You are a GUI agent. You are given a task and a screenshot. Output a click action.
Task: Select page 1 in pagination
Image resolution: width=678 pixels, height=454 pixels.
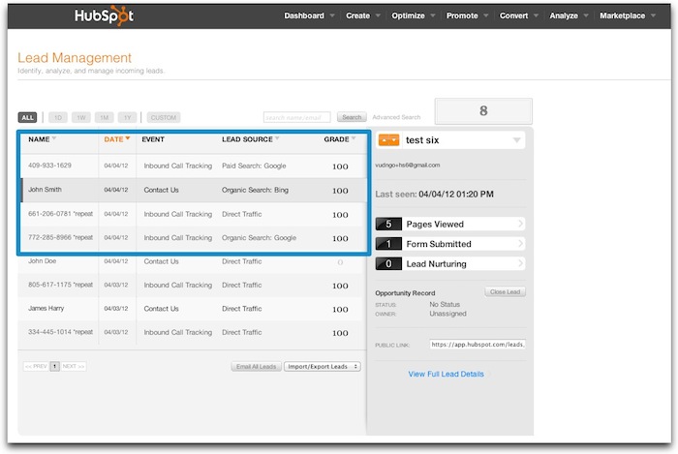click(54, 366)
